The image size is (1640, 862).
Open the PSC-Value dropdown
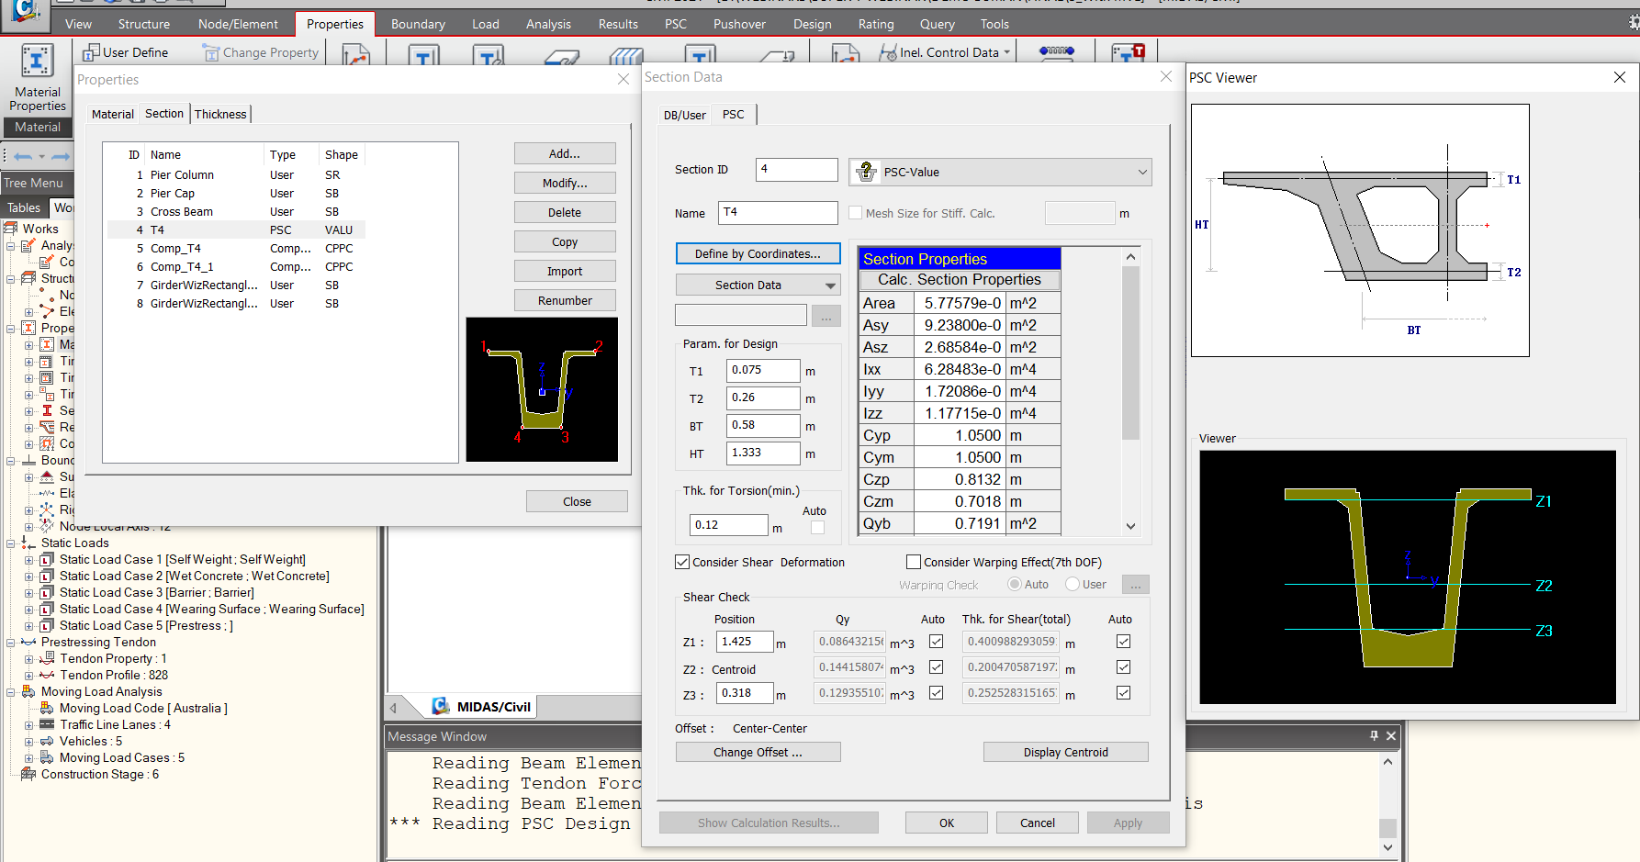tap(1141, 172)
